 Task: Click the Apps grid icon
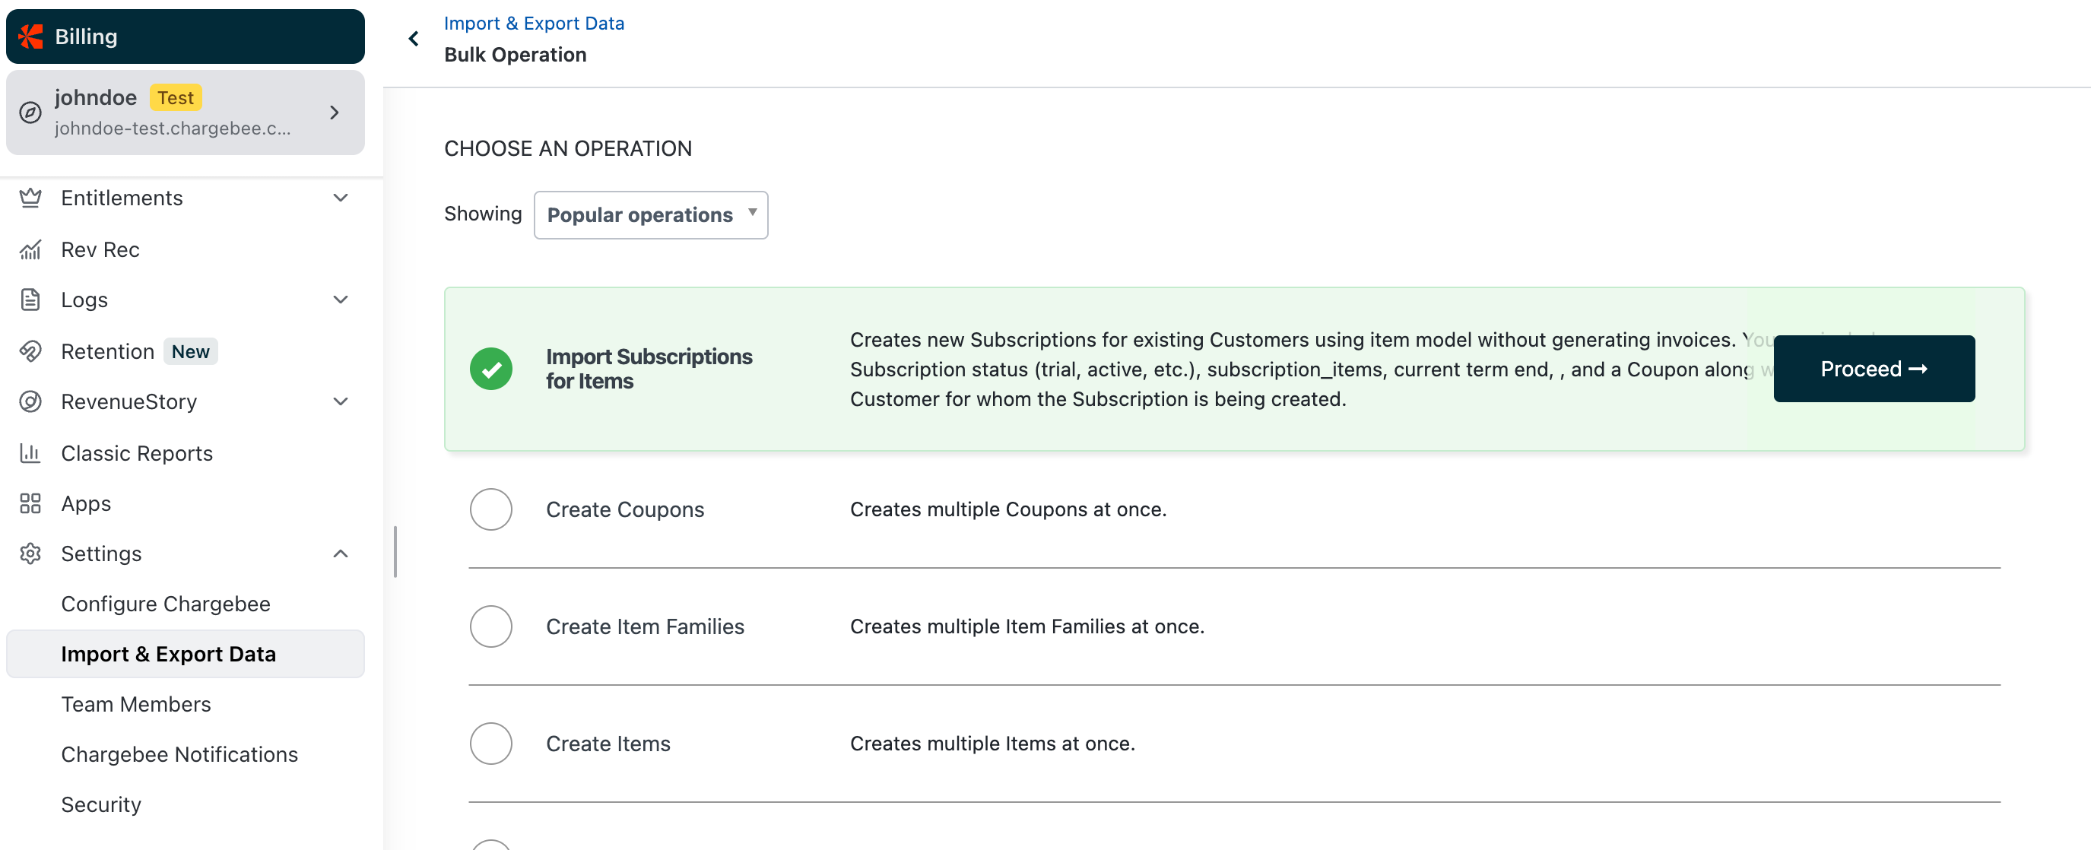(x=31, y=503)
